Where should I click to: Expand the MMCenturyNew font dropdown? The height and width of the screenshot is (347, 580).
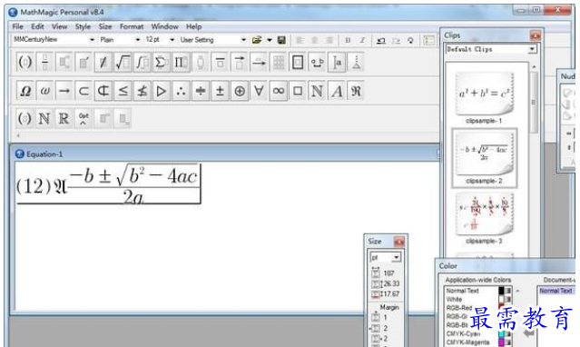tap(54, 40)
